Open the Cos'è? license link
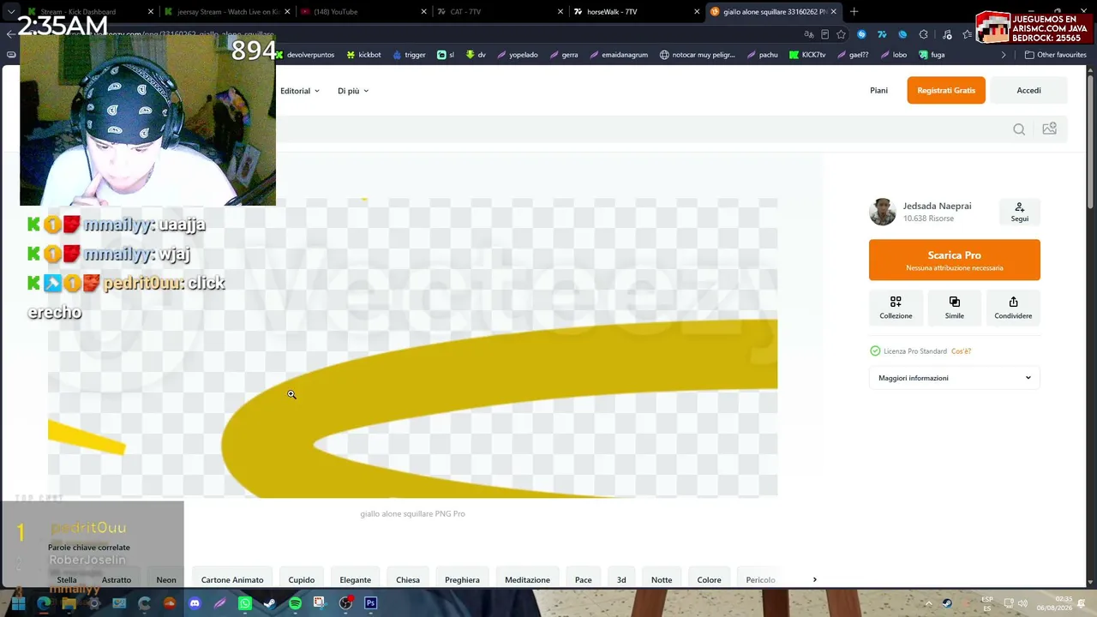This screenshot has height=617, width=1097. [x=961, y=351]
